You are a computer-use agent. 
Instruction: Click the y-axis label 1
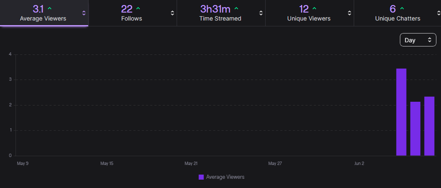coord(10,130)
